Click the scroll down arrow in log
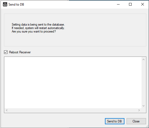The image size is (149, 128). click(143, 106)
